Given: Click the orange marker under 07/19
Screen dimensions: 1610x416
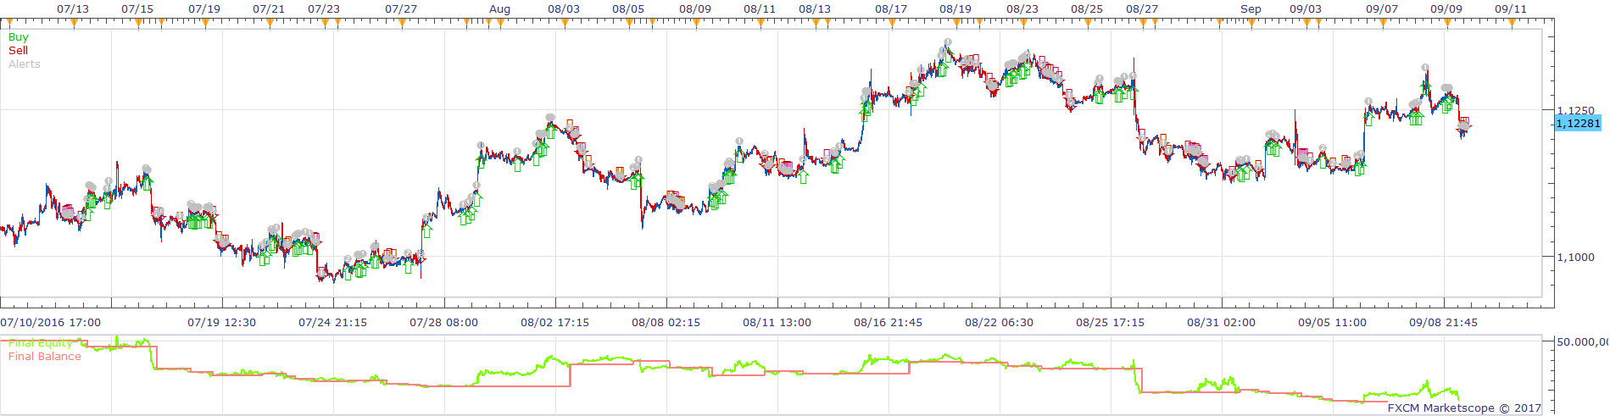Looking at the screenshot, I should pos(204,24).
